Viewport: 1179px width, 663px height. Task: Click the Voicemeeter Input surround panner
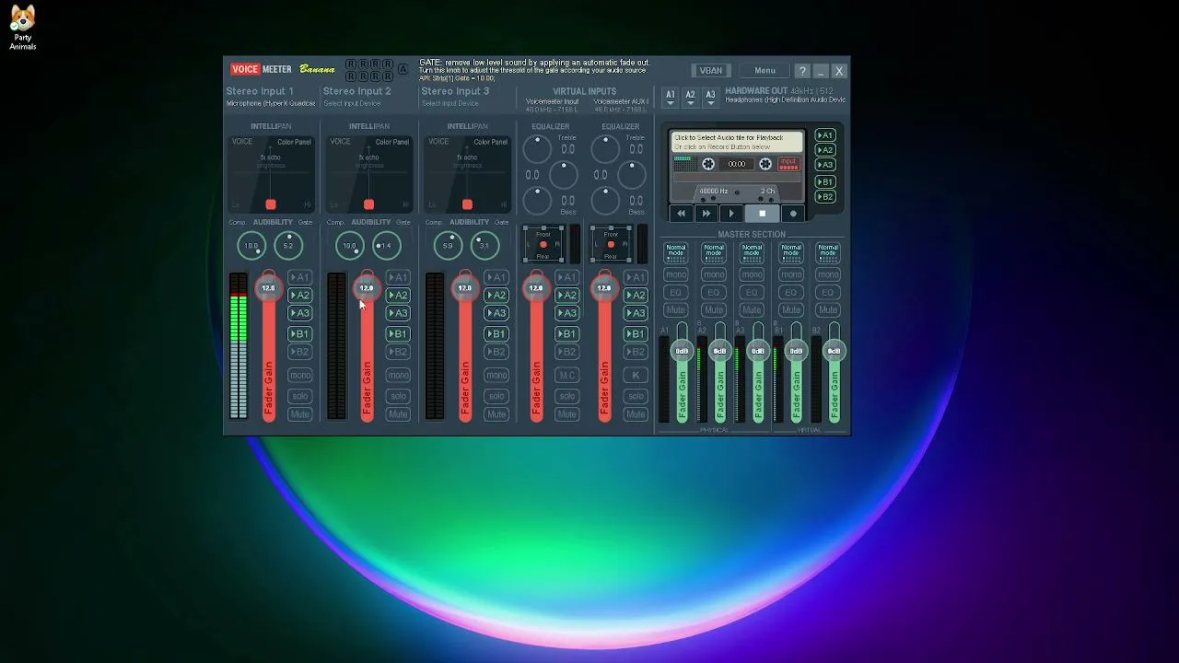pos(543,244)
